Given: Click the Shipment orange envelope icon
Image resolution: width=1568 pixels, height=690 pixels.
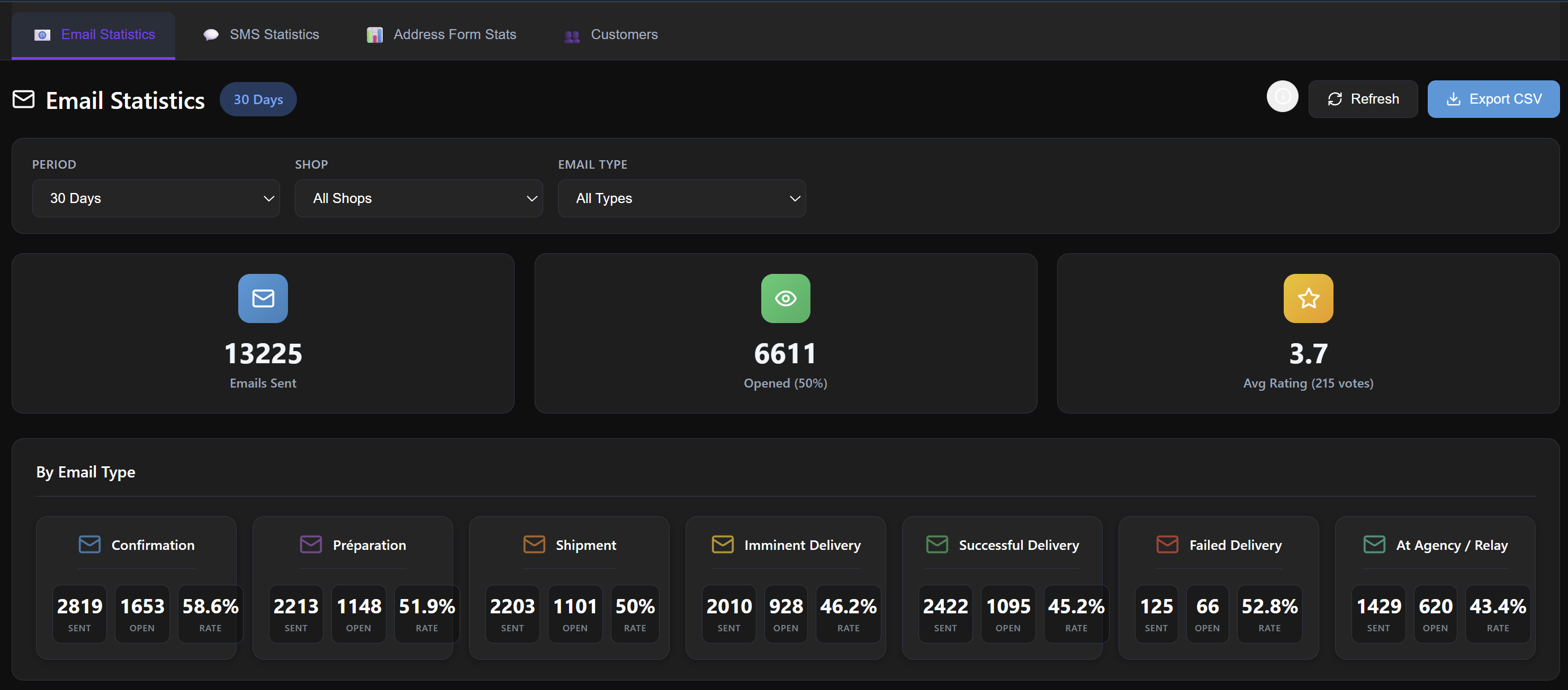Looking at the screenshot, I should tap(534, 544).
